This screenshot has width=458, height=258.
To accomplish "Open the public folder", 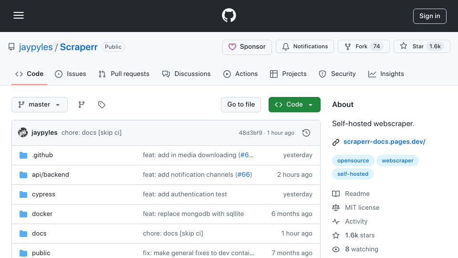I will 41,253.
